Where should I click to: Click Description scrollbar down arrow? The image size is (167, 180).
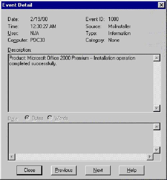click(x=157, y=108)
